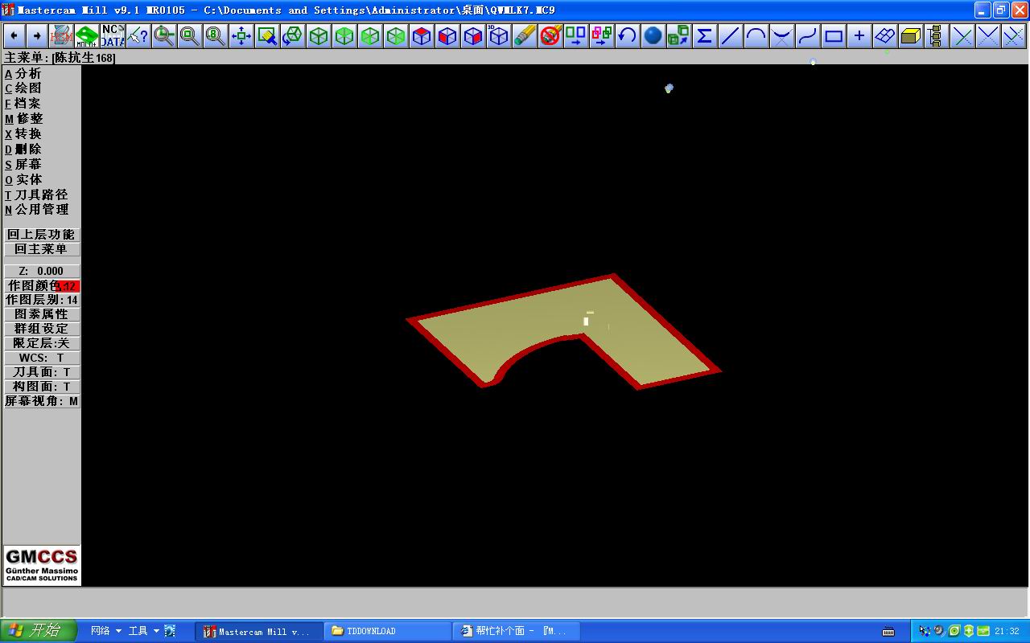Image resolution: width=1030 pixels, height=643 pixels.
Task: Select the arc drawing tool icon
Action: coord(756,36)
